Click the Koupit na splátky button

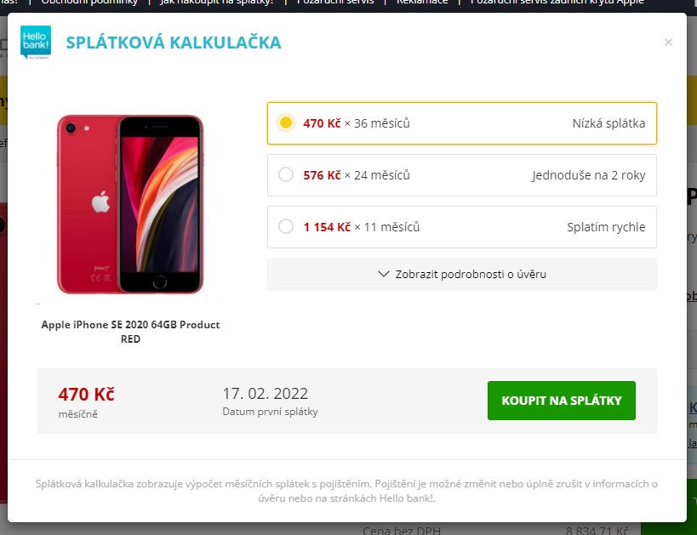coord(562,401)
